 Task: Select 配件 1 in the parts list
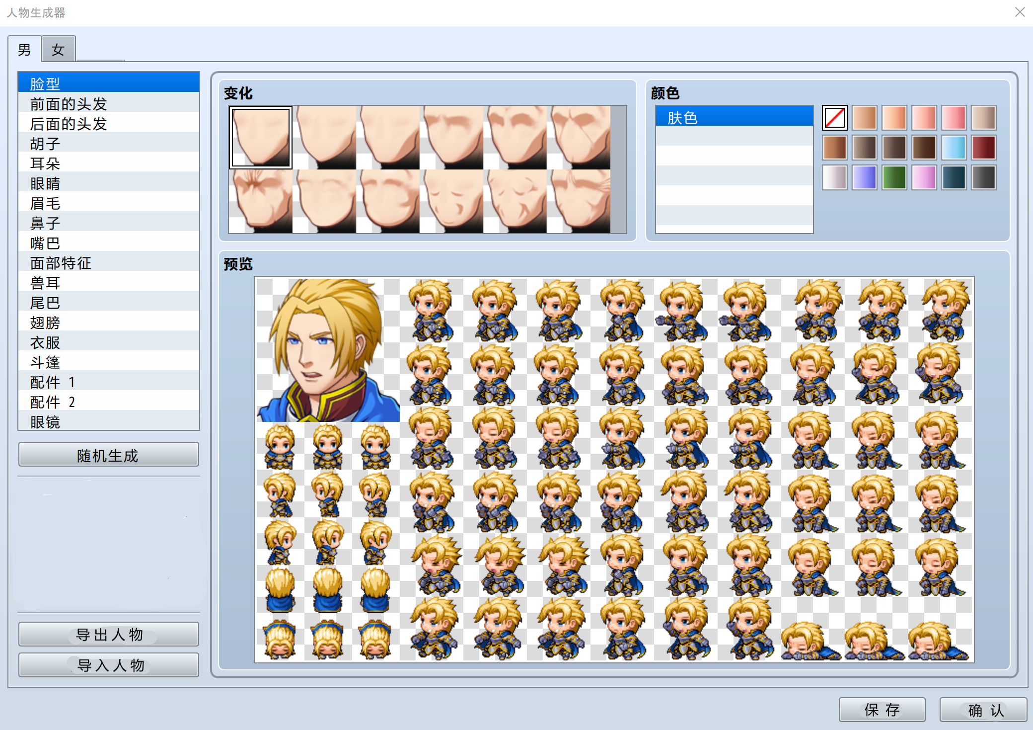(x=109, y=382)
